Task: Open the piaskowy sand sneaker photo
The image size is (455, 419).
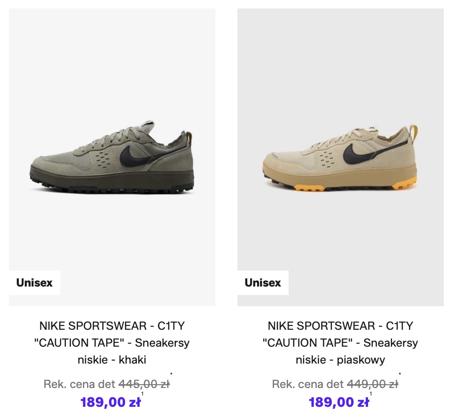Action: (x=340, y=141)
